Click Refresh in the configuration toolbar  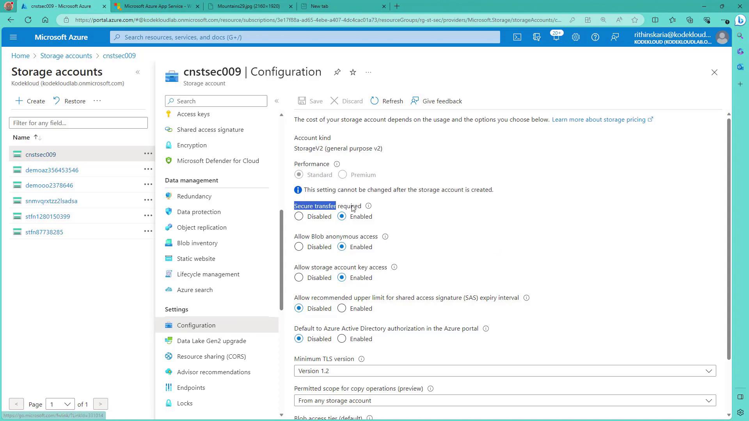click(x=387, y=101)
